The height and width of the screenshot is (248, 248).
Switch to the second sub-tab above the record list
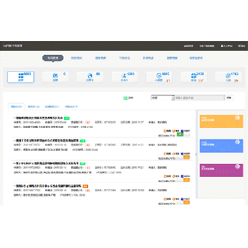pos(34,106)
